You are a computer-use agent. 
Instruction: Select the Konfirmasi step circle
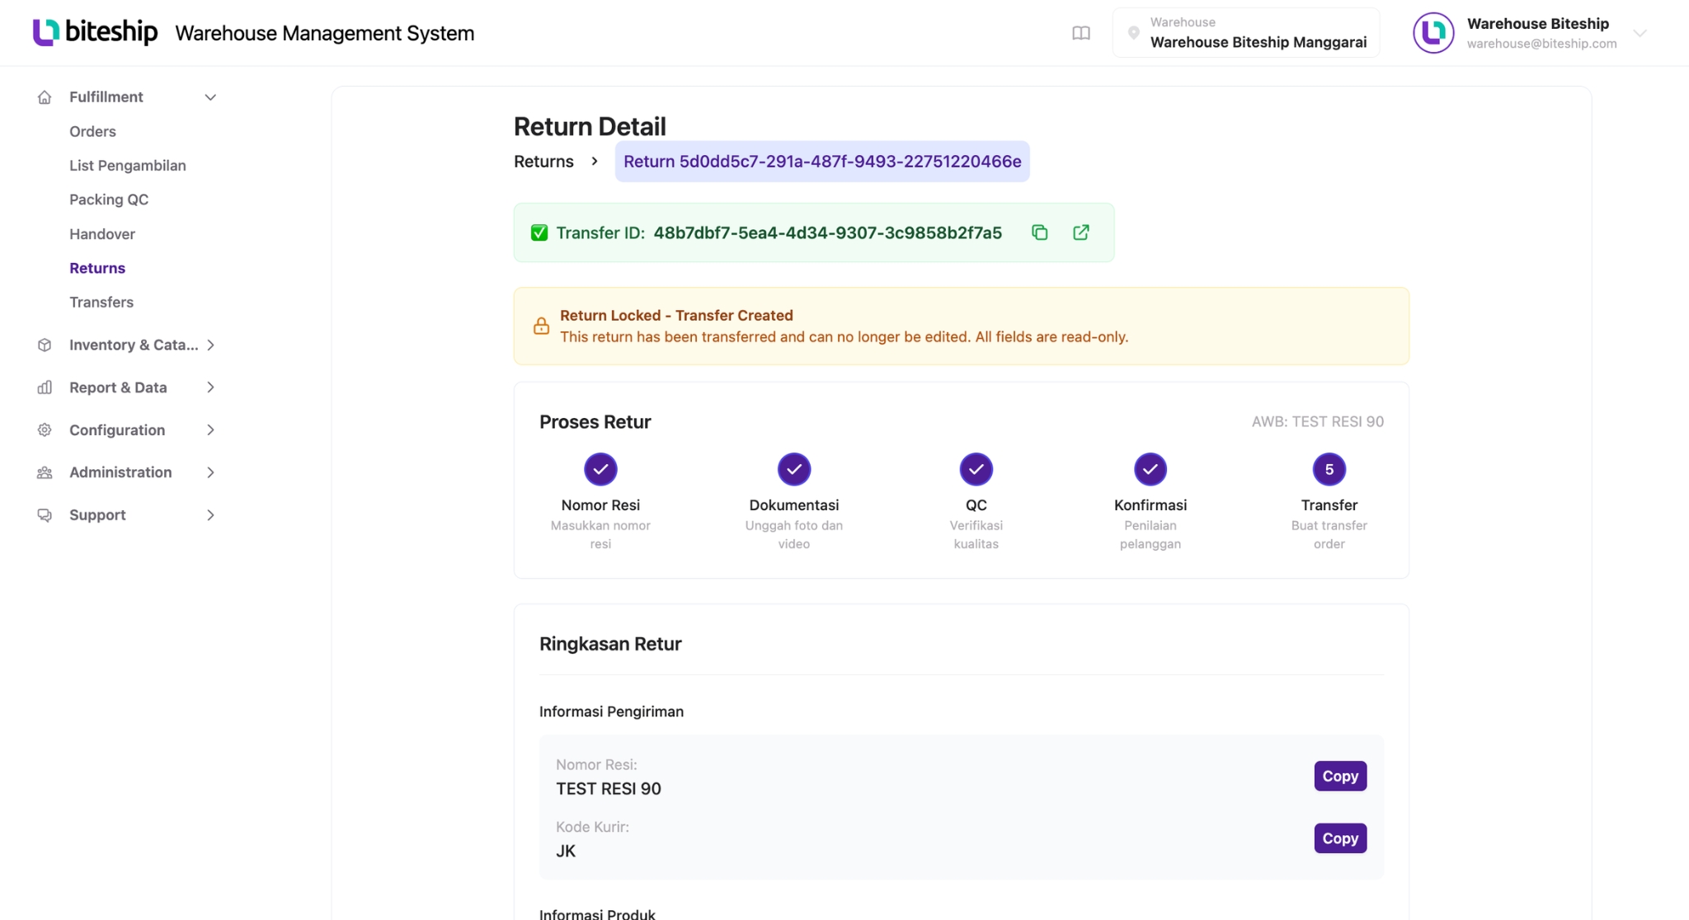[1150, 469]
